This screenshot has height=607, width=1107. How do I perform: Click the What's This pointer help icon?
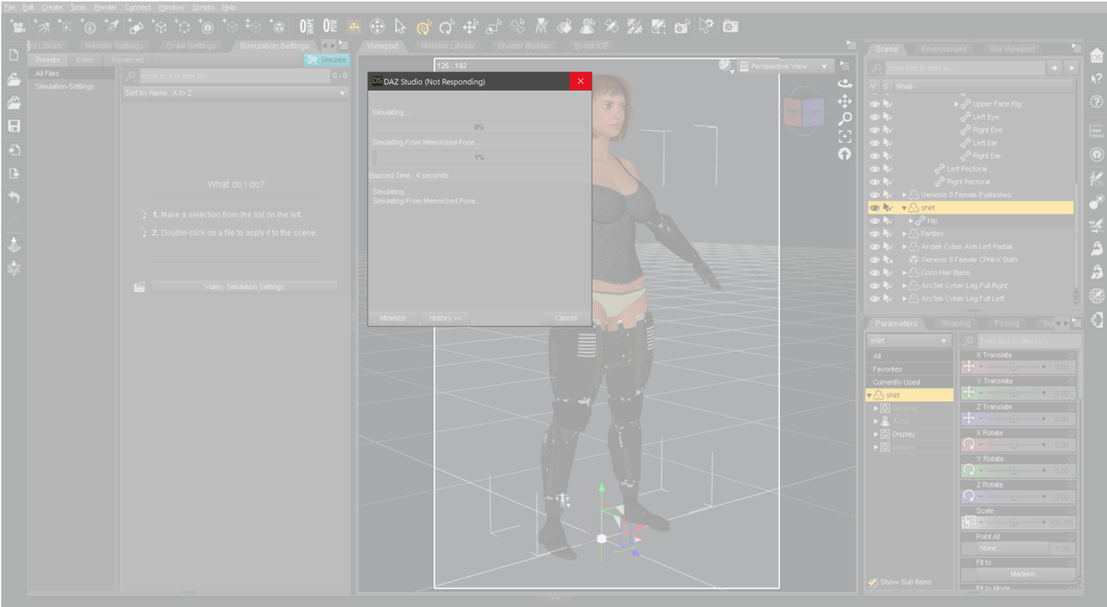tap(1097, 80)
